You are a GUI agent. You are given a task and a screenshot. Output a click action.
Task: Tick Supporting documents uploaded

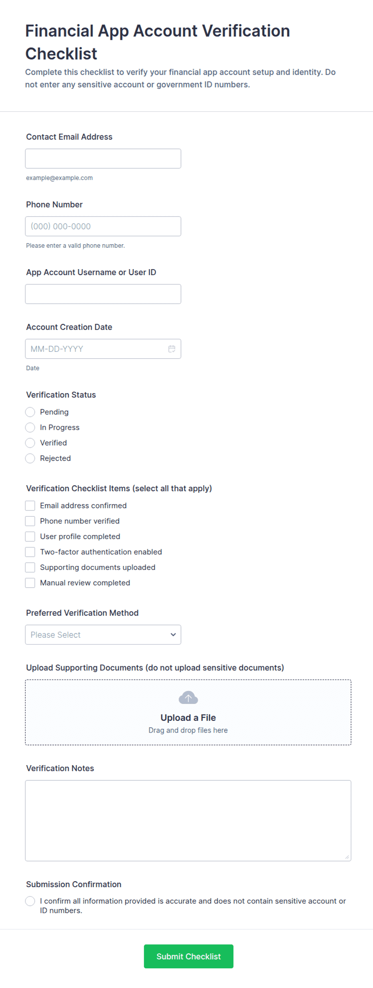[x=30, y=567]
